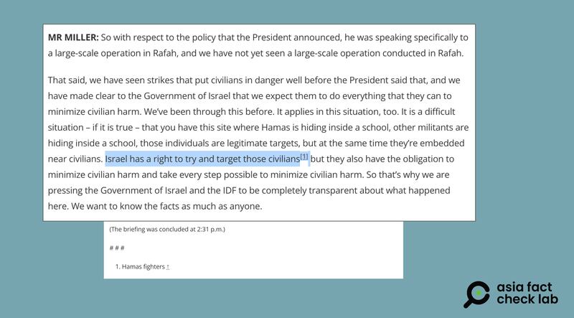Click the footnote number '1.' list marker
The height and width of the screenshot is (318, 574).
pyautogui.click(x=118, y=266)
